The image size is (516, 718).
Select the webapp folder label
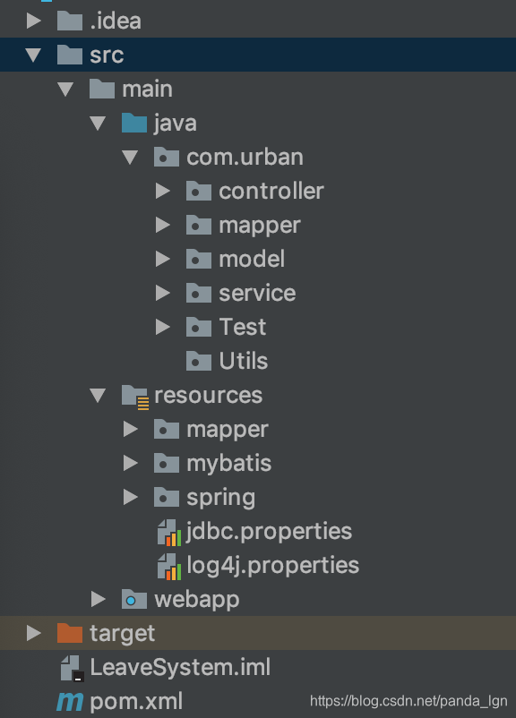click(197, 600)
